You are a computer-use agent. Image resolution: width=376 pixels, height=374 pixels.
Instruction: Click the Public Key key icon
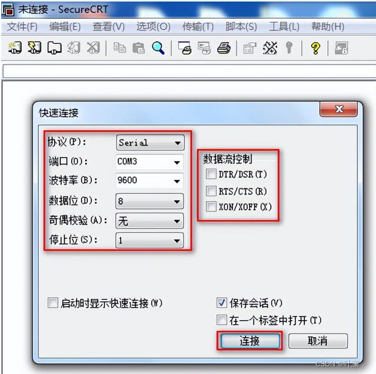(x=289, y=47)
